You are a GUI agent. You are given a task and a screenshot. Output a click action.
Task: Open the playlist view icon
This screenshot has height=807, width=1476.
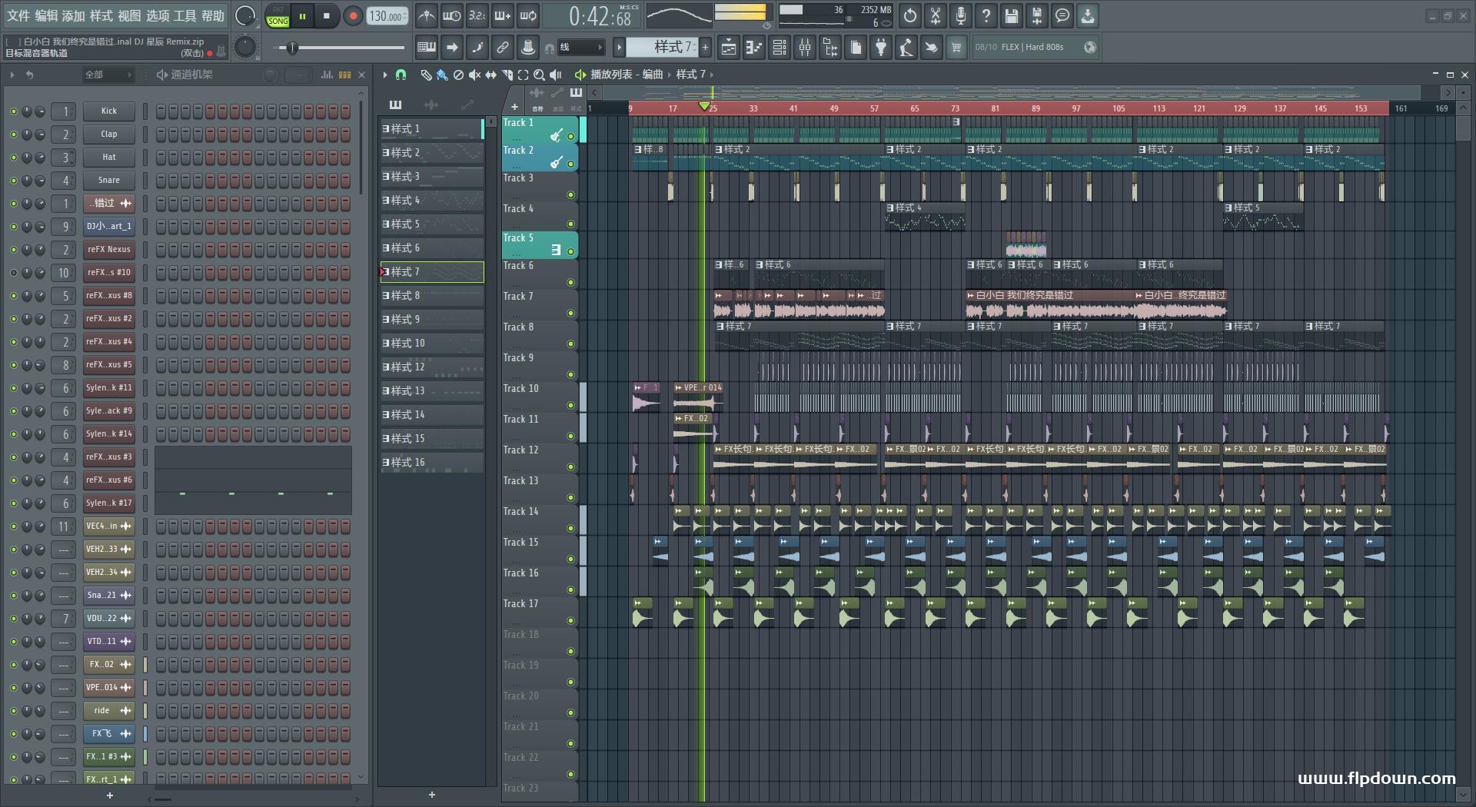click(729, 48)
